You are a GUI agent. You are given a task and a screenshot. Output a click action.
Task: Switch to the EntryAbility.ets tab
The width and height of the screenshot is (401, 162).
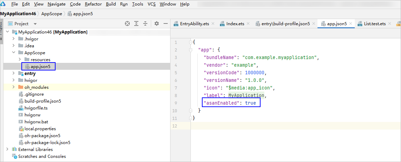(194, 24)
